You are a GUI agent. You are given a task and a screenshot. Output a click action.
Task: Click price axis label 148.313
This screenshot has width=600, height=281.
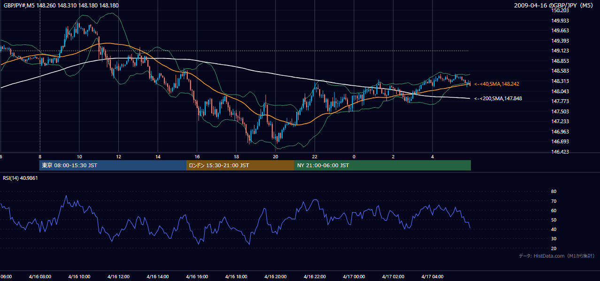560,81
